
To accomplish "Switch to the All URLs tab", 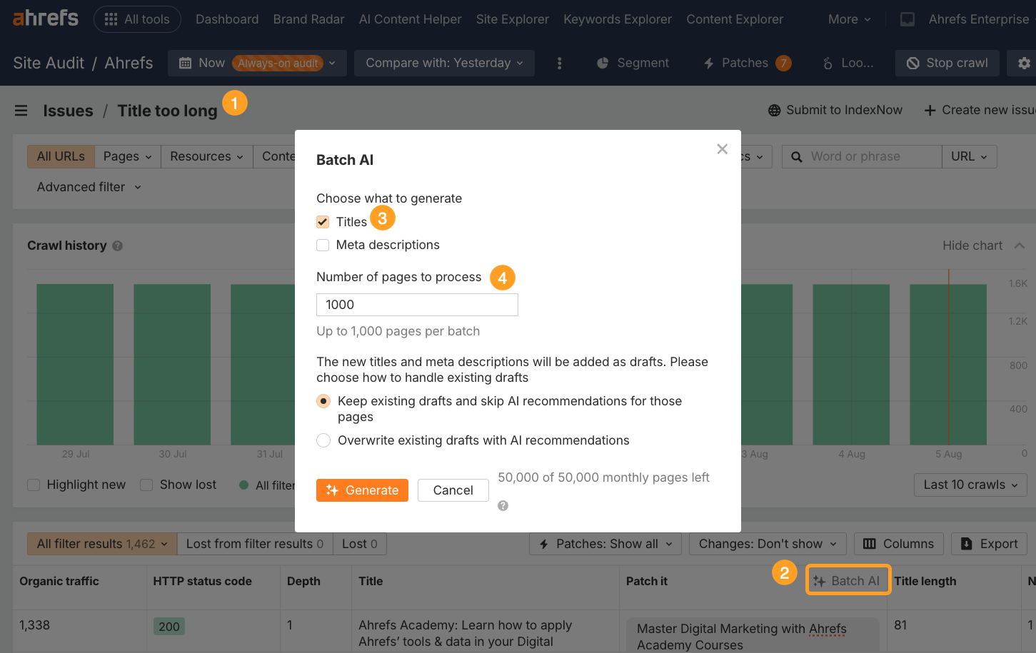I will tap(61, 156).
